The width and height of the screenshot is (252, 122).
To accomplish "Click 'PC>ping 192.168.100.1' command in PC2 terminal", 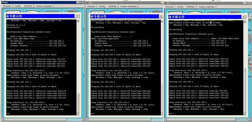I will [103, 50].
